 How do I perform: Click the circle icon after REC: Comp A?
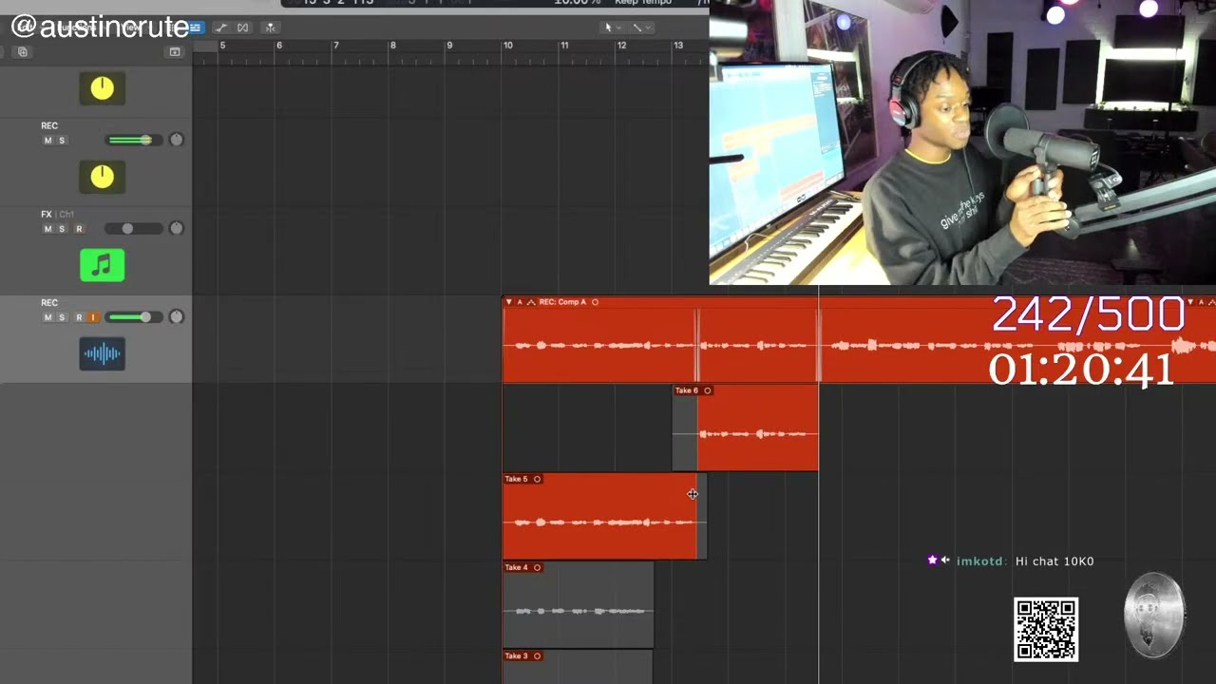pyautogui.click(x=596, y=302)
